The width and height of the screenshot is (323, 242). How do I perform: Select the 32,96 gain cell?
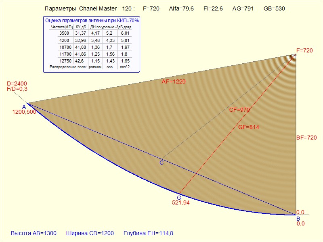(x=80, y=40)
